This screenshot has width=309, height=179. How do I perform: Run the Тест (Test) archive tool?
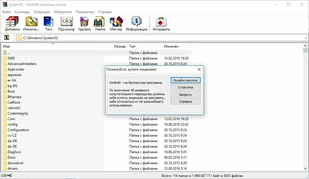[x=49, y=24]
